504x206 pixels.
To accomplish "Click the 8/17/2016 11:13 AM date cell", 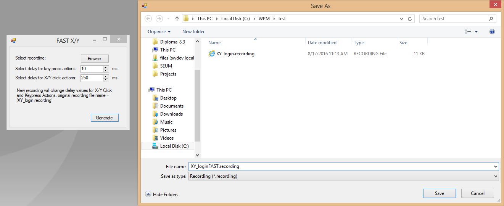I will 328,54.
